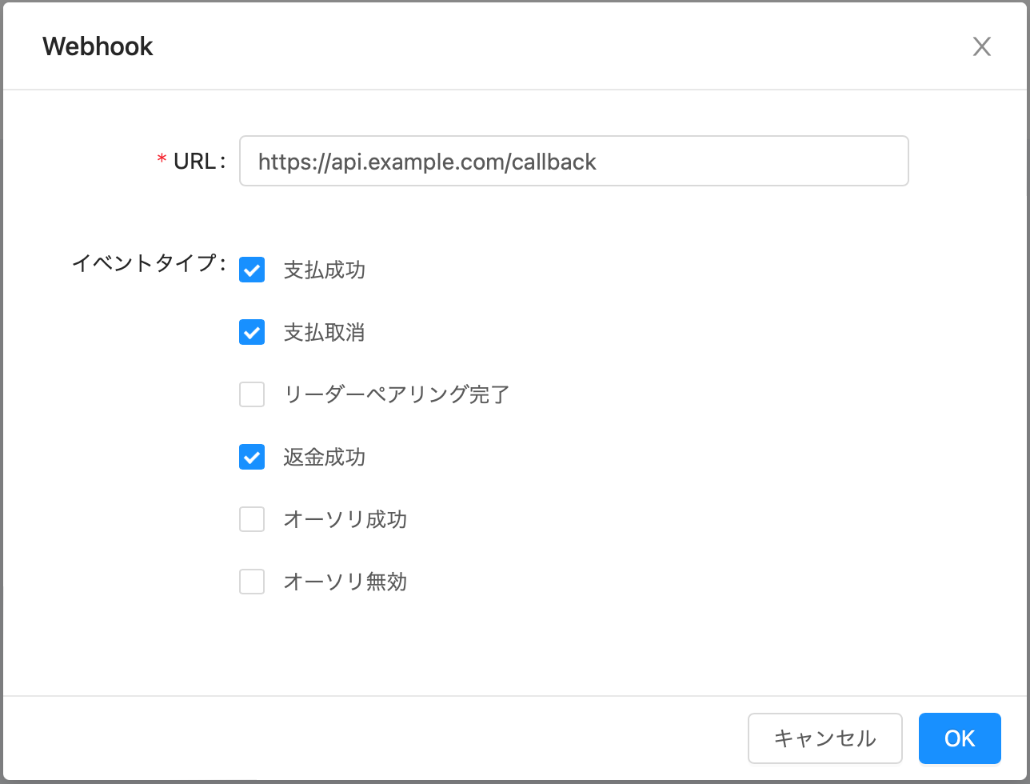
Task: Click the 支払取消 label text
Action: [324, 332]
